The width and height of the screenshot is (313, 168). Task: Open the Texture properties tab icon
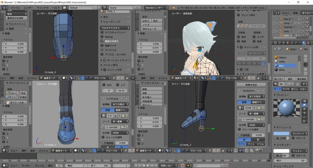point(308,43)
